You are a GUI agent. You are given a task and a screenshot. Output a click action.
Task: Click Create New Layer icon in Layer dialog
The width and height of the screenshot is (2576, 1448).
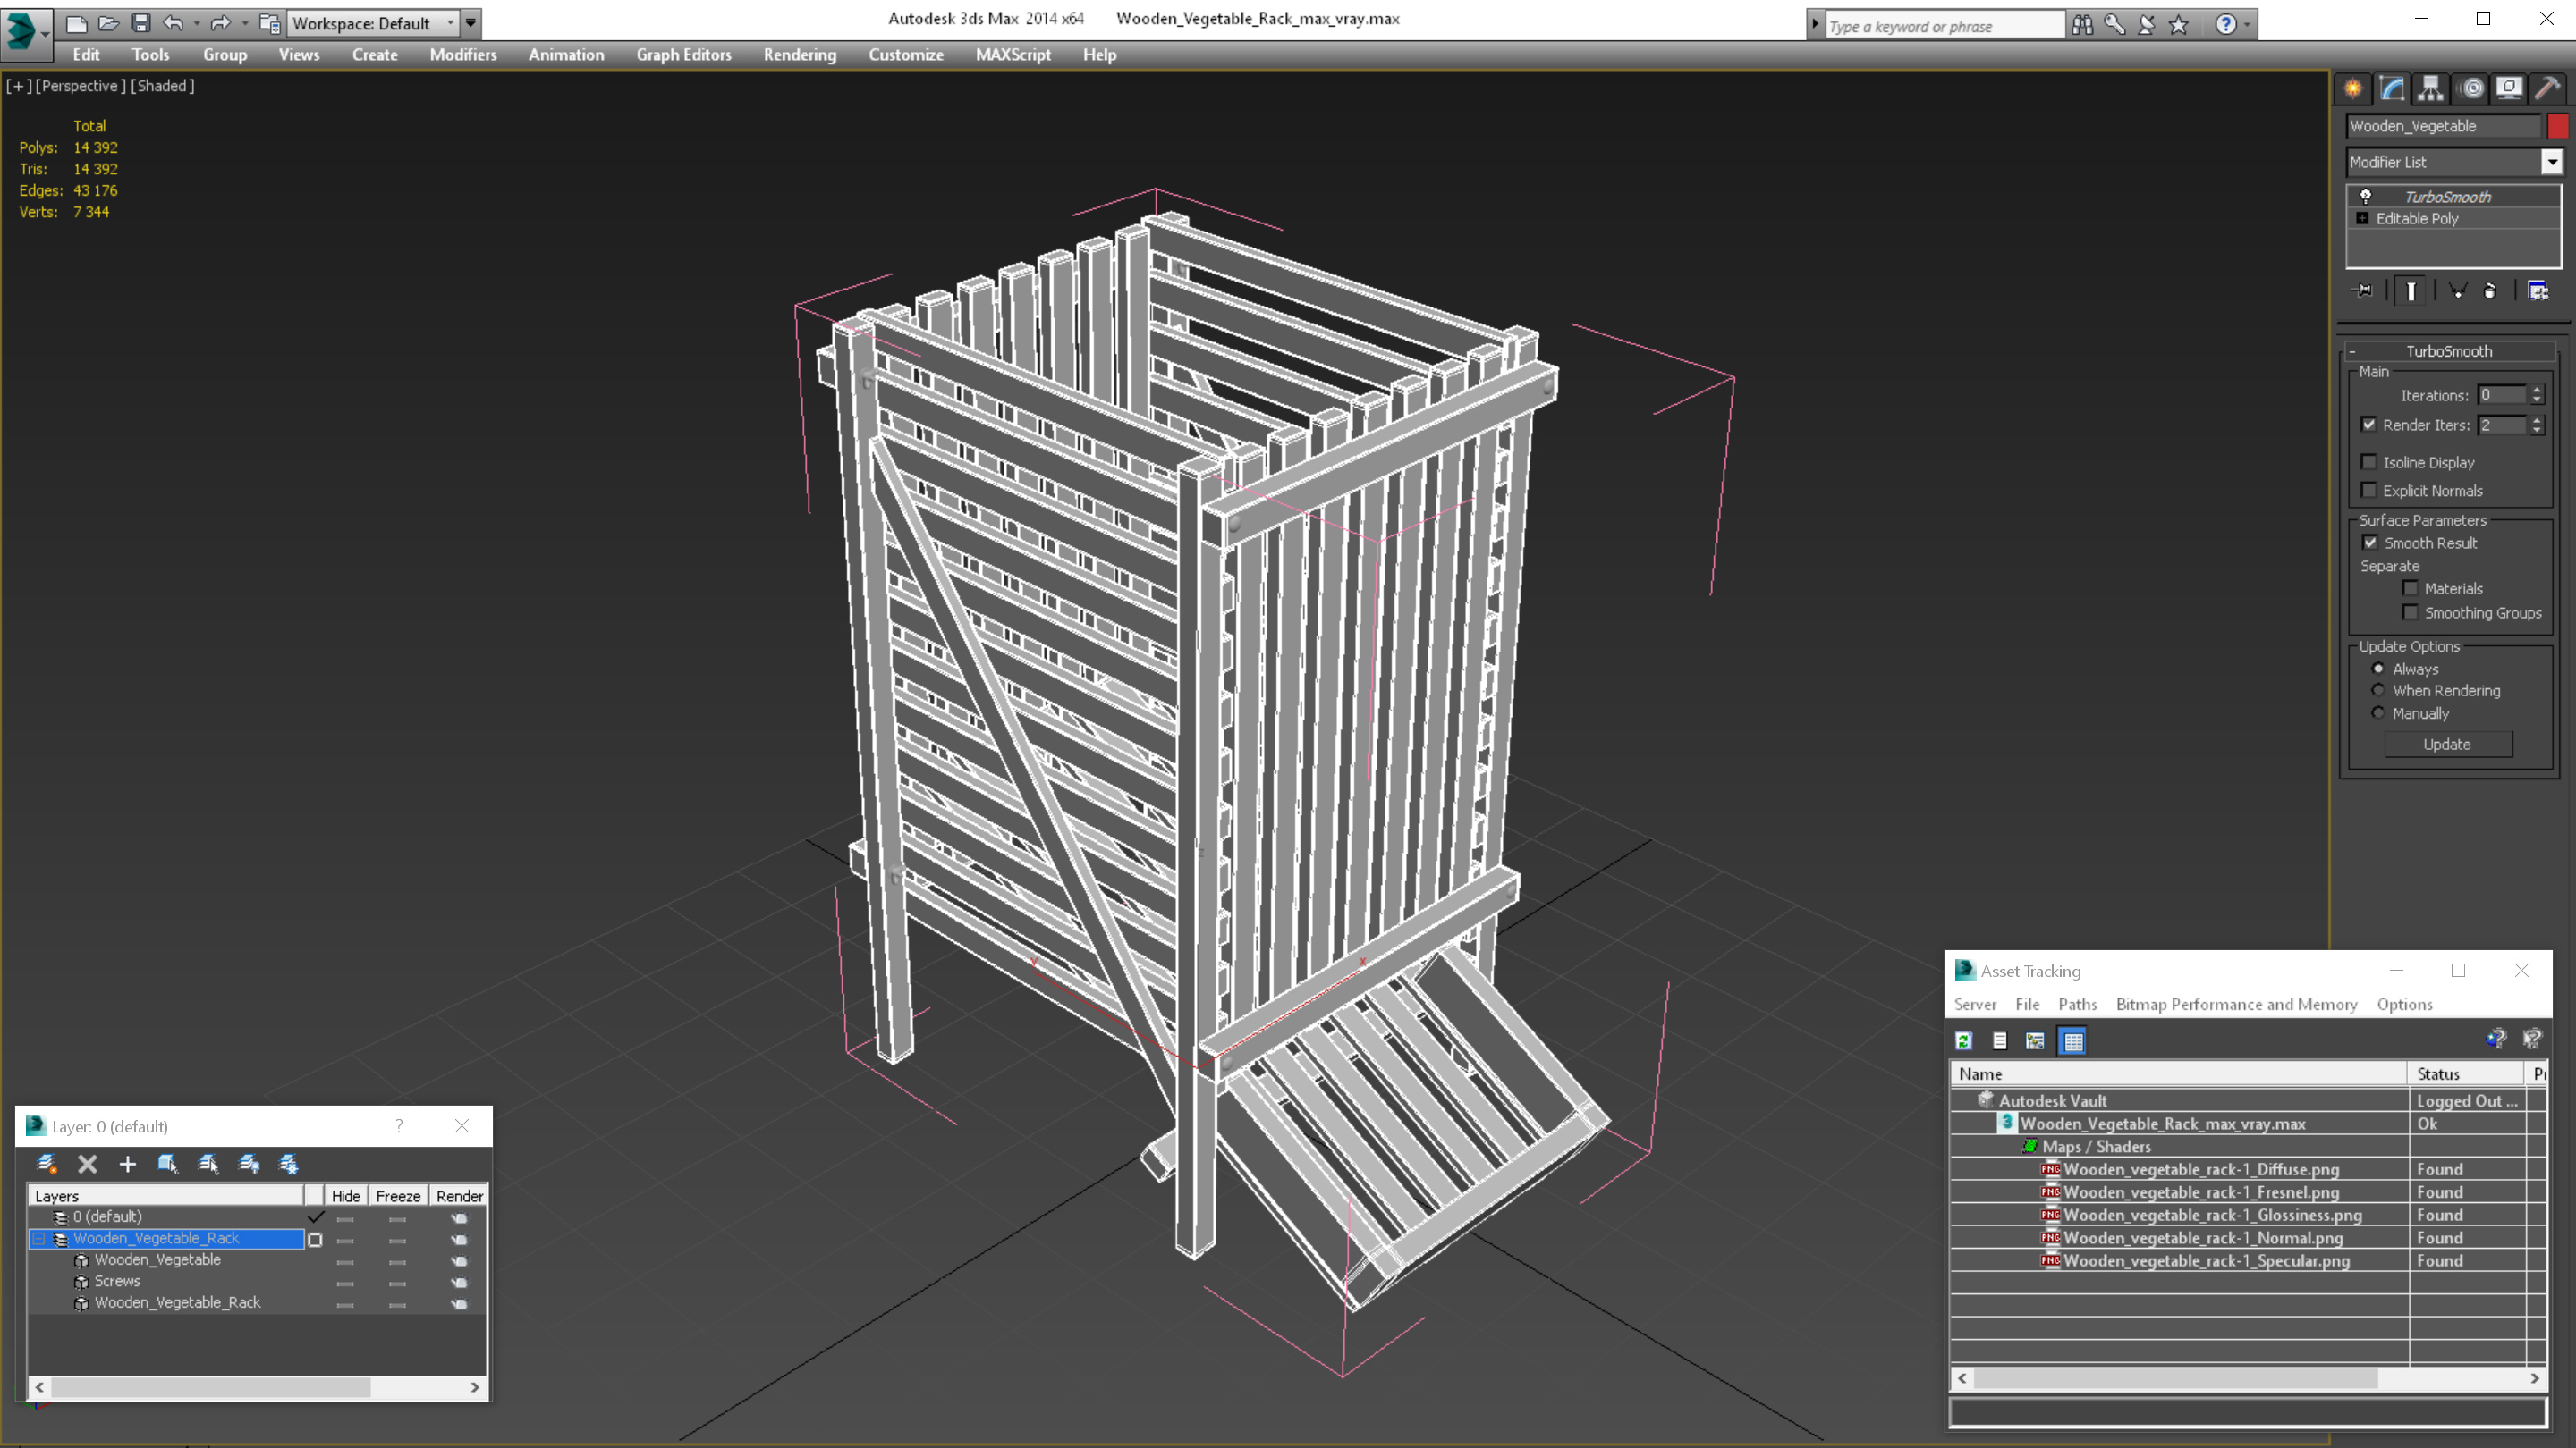[46, 1163]
